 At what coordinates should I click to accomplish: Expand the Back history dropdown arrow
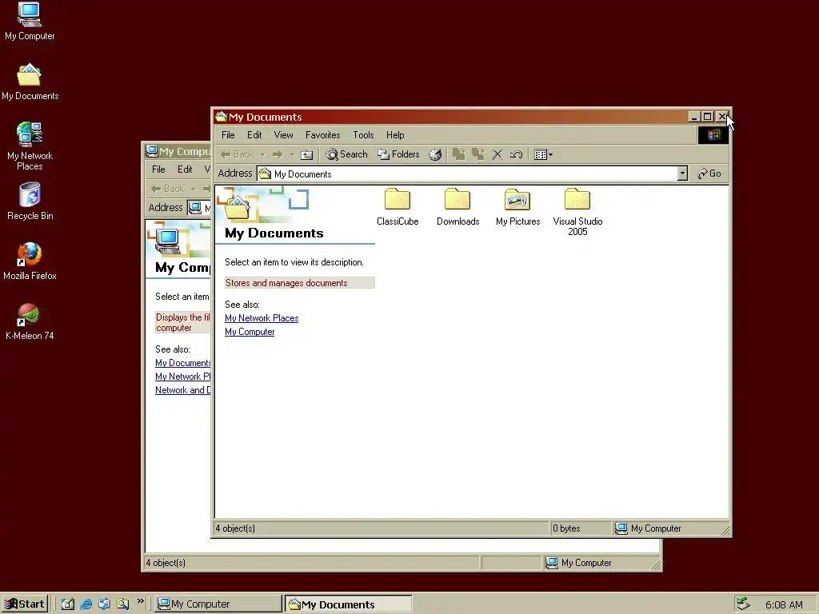[262, 154]
